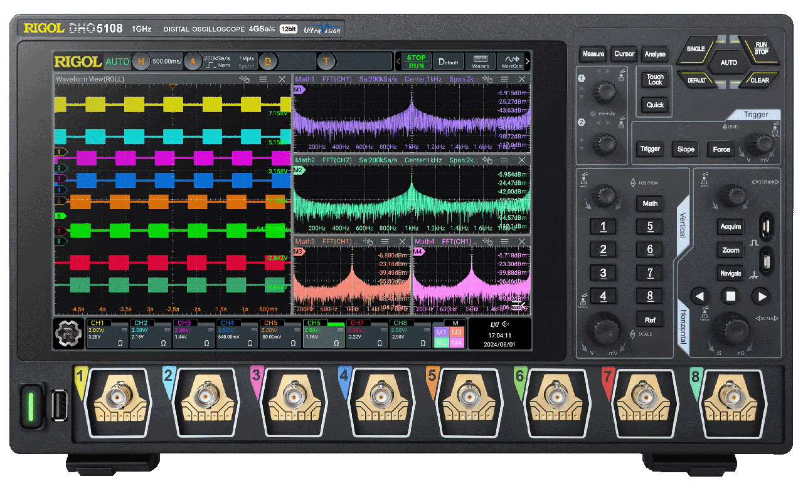Toggle STOP RUN acquisition state
This screenshot has height=486, width=803.
(416, 61)
